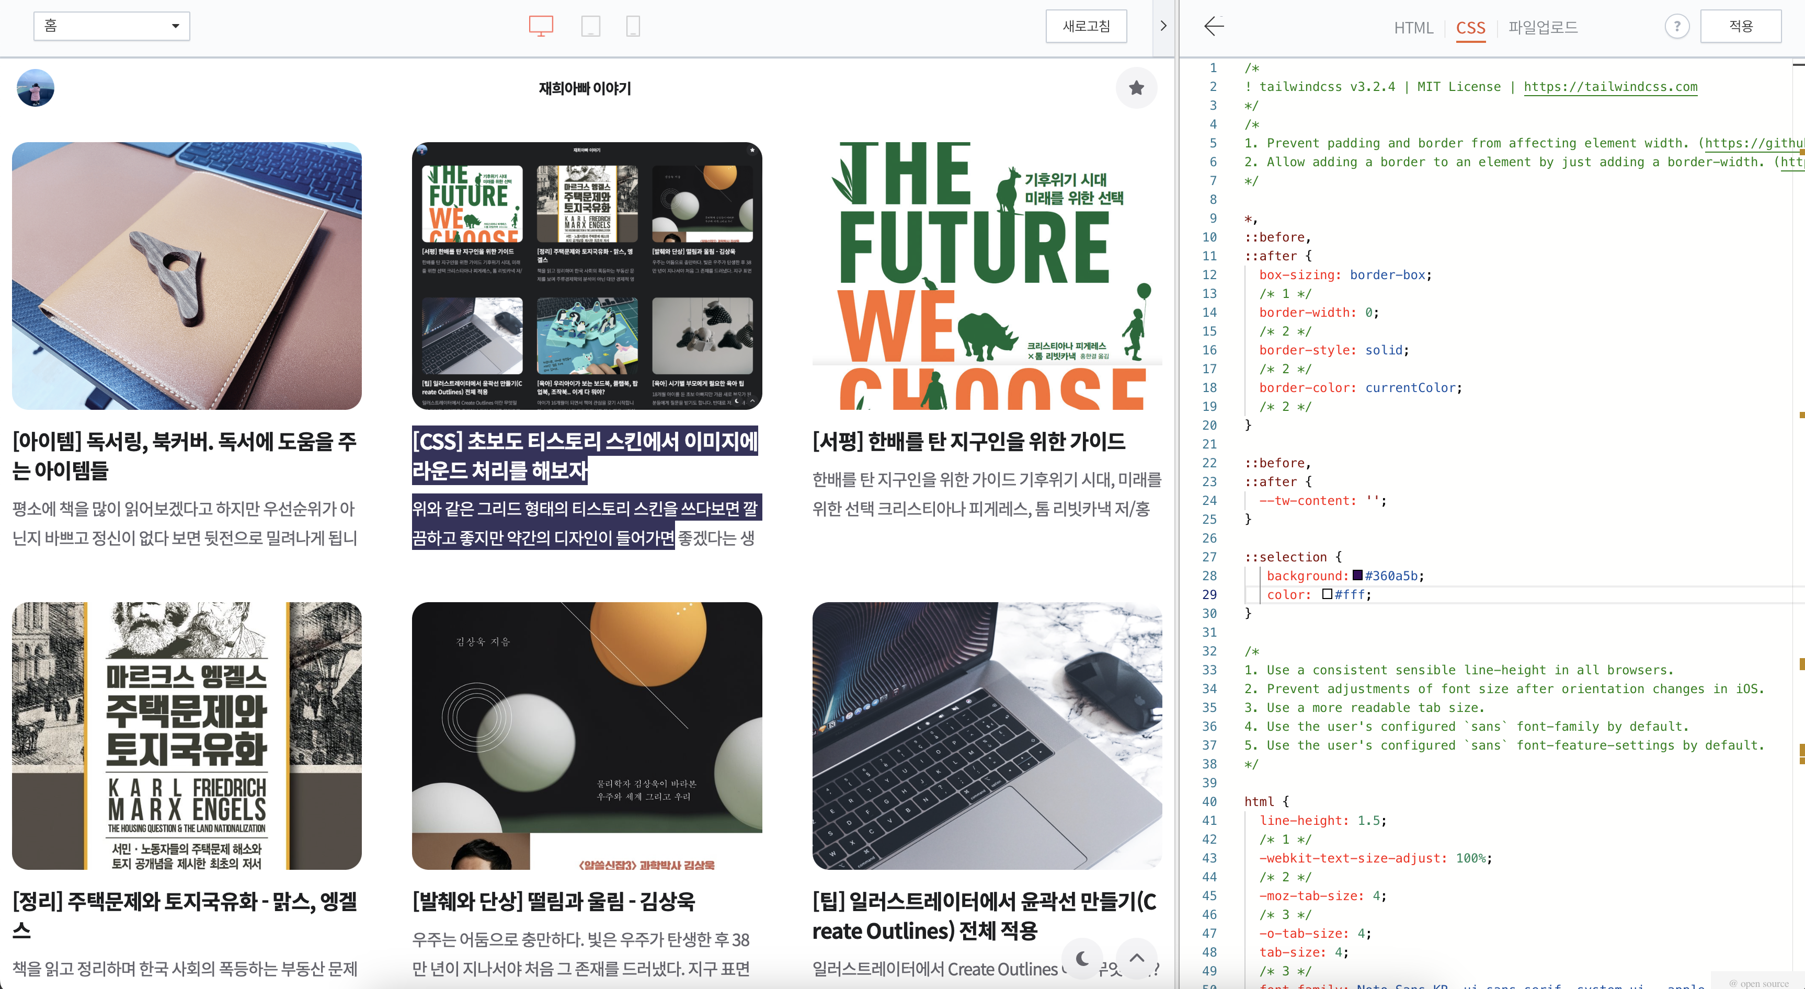Click the scroll-to-top arrow icon

point(1137,958)
